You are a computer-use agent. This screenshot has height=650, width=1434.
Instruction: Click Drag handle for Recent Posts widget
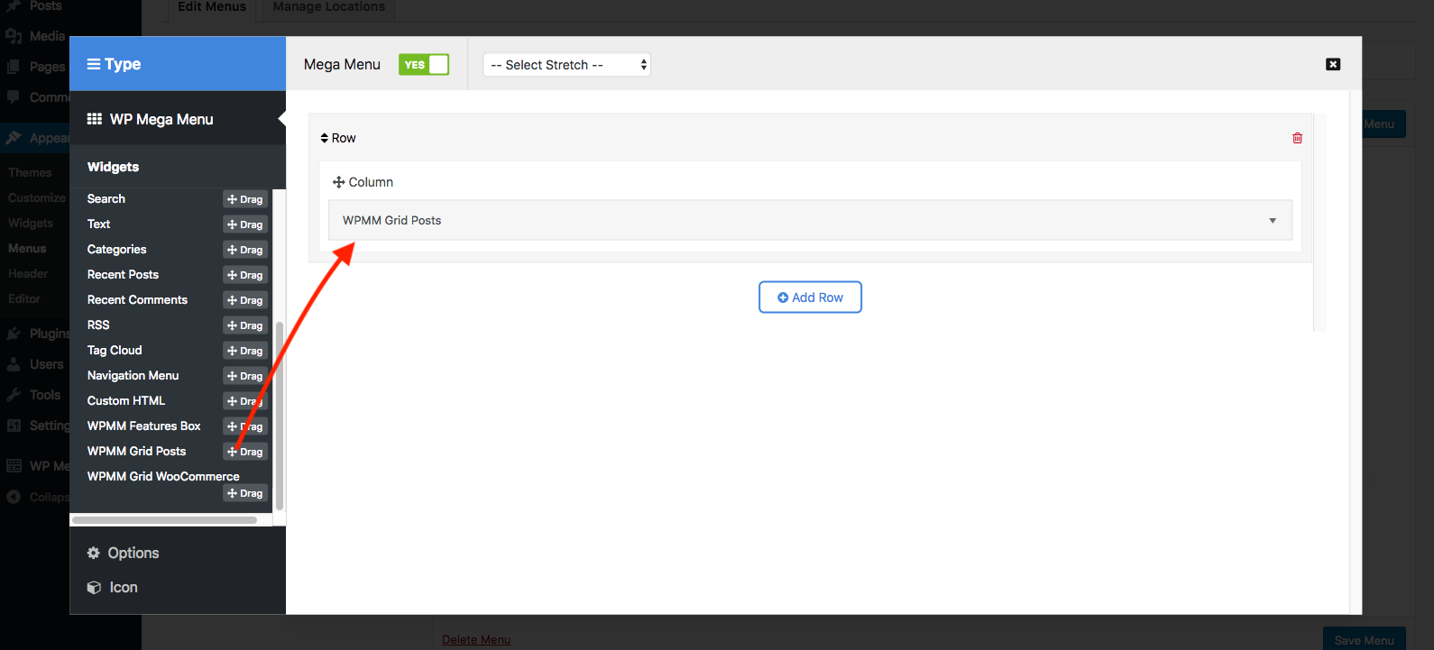pos(245,275)
